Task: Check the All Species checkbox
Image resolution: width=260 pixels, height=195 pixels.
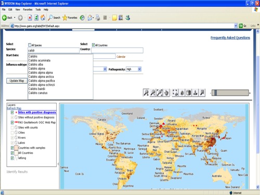Action: (x=30, y=45)
